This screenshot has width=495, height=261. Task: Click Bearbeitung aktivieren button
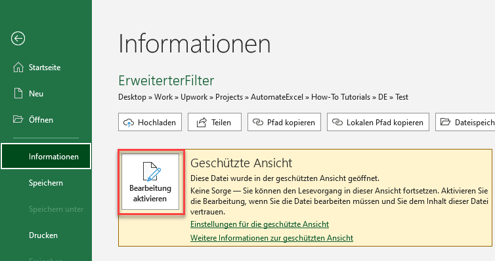tap(150, 182)
